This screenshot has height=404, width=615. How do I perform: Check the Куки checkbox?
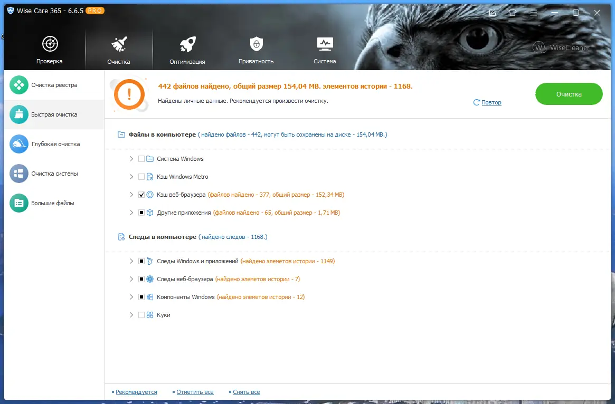click(141, 315)
